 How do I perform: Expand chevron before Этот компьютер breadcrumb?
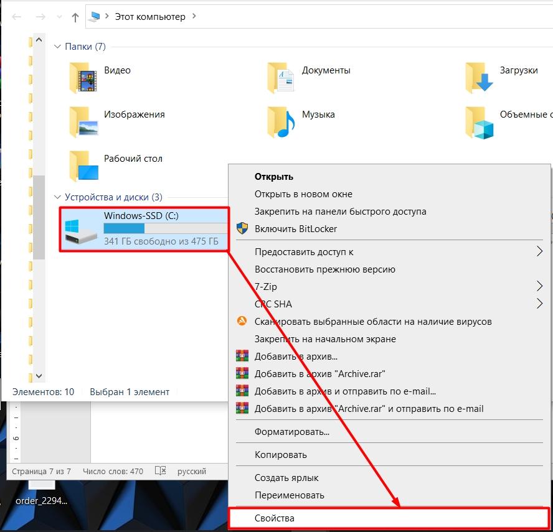pyautogui.click(x=107, y=16)
